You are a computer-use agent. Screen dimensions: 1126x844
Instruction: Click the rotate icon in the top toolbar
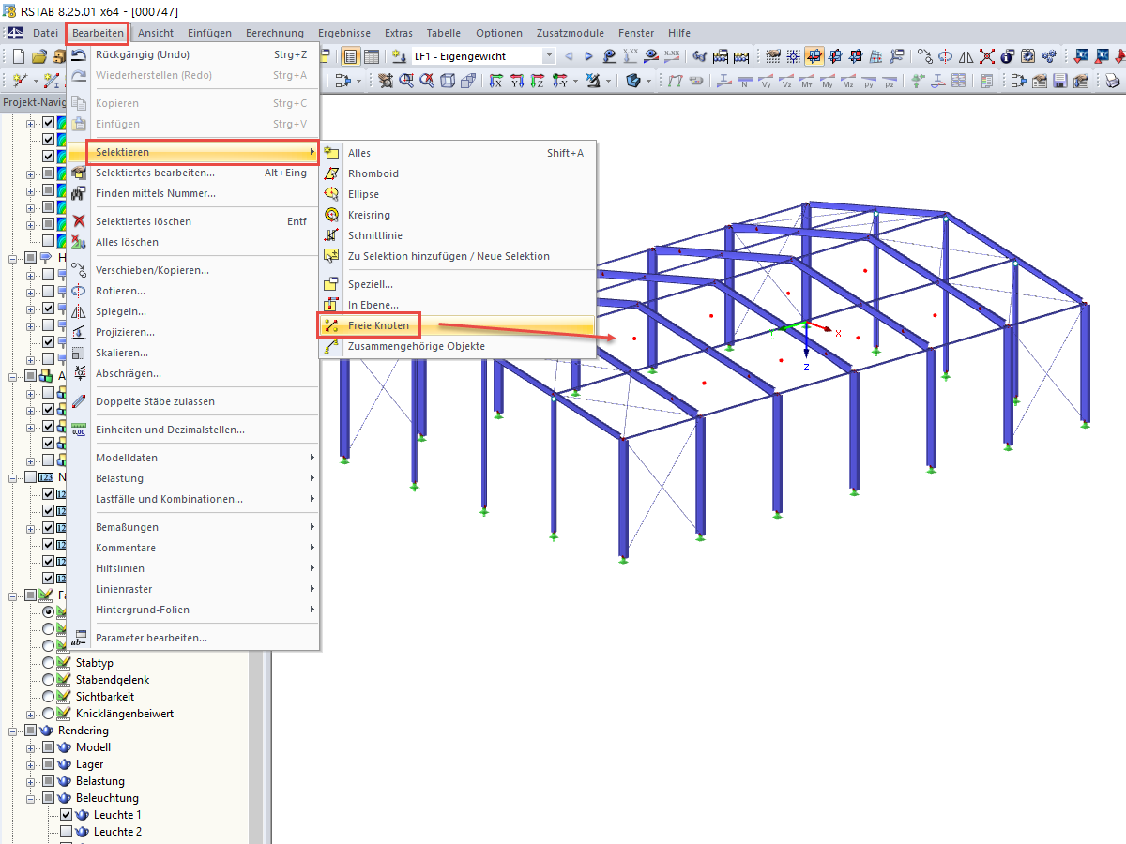[946, 56]
